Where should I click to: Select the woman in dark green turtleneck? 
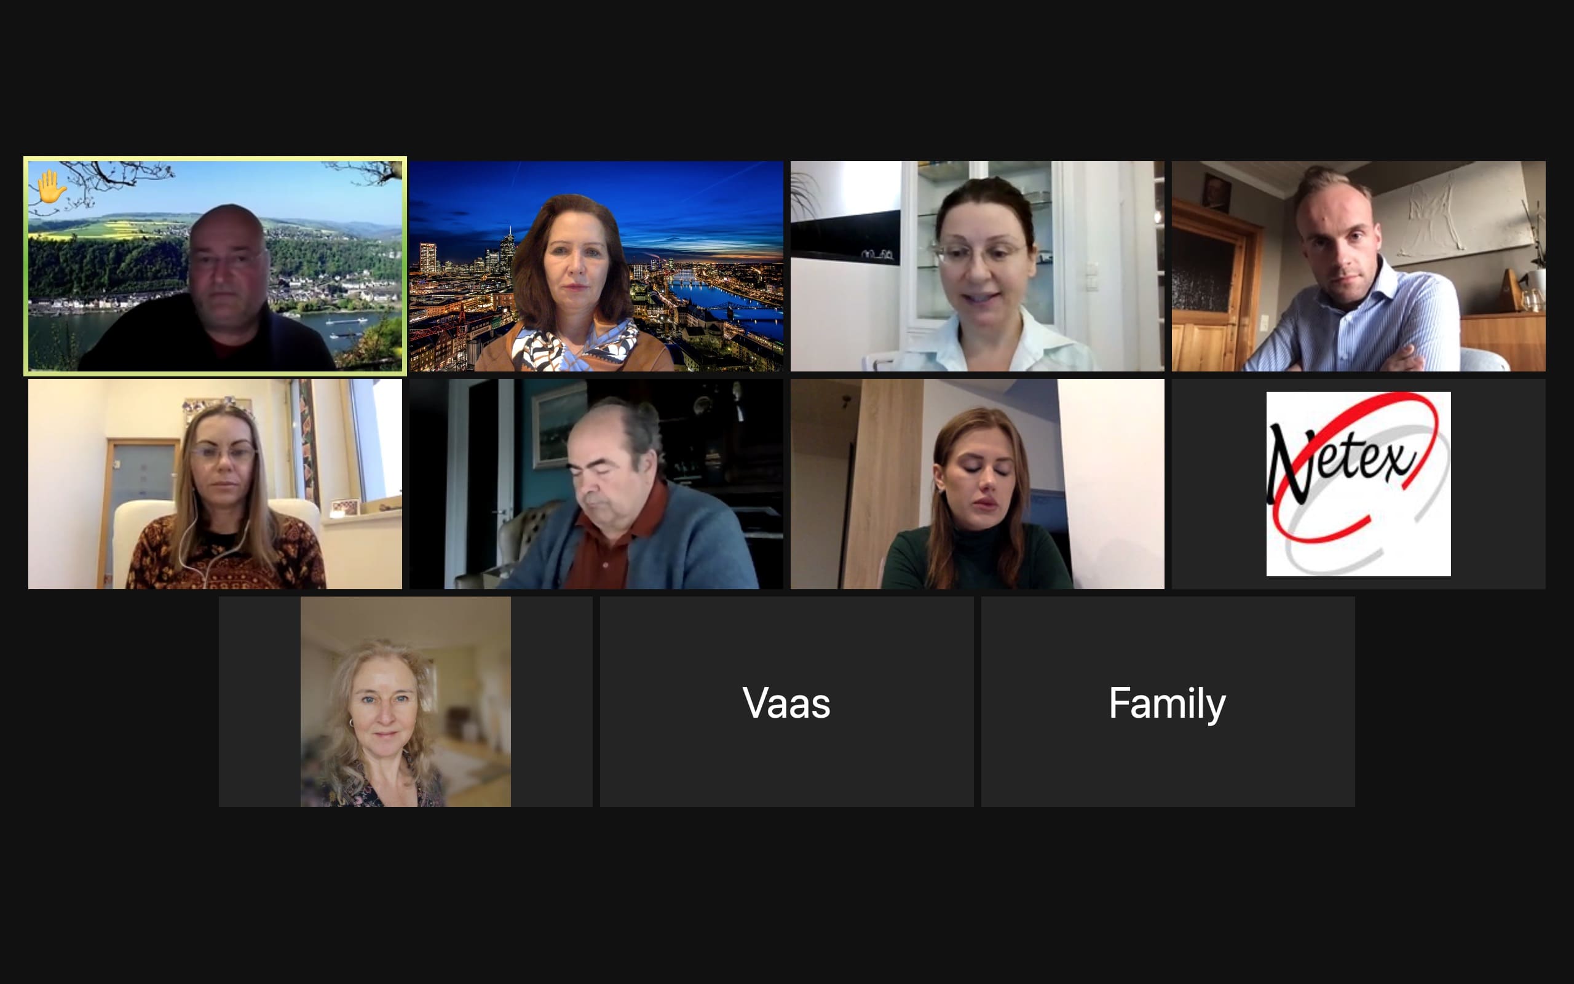977,483
